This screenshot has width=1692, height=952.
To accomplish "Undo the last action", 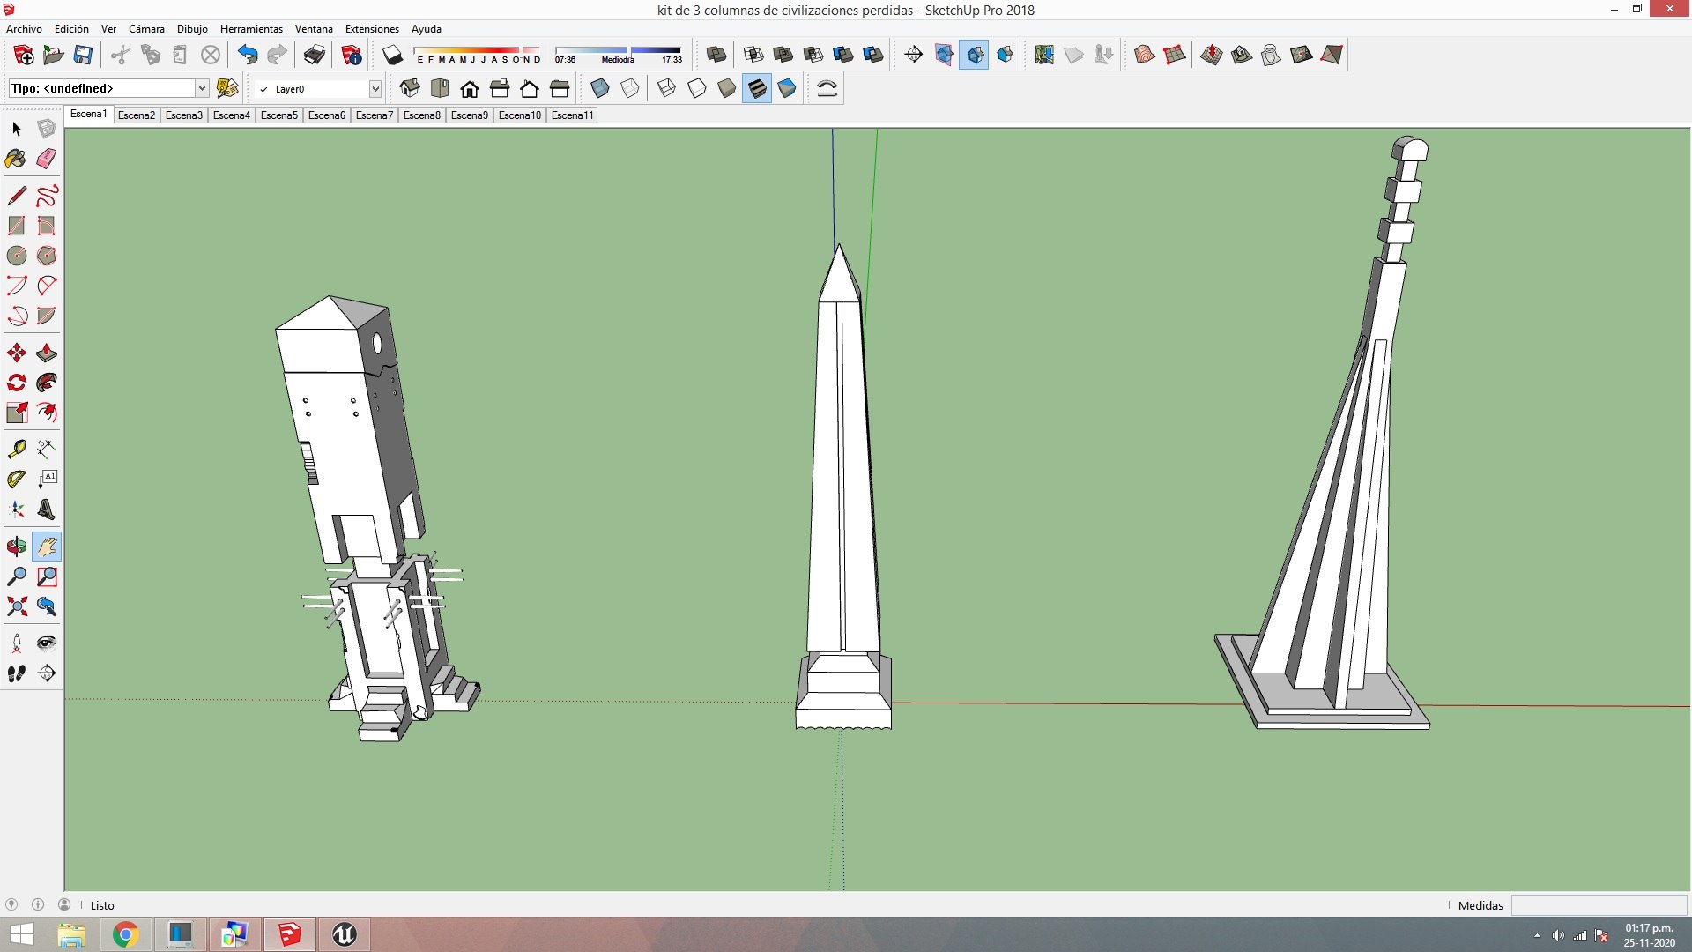I will click(248, 55).
